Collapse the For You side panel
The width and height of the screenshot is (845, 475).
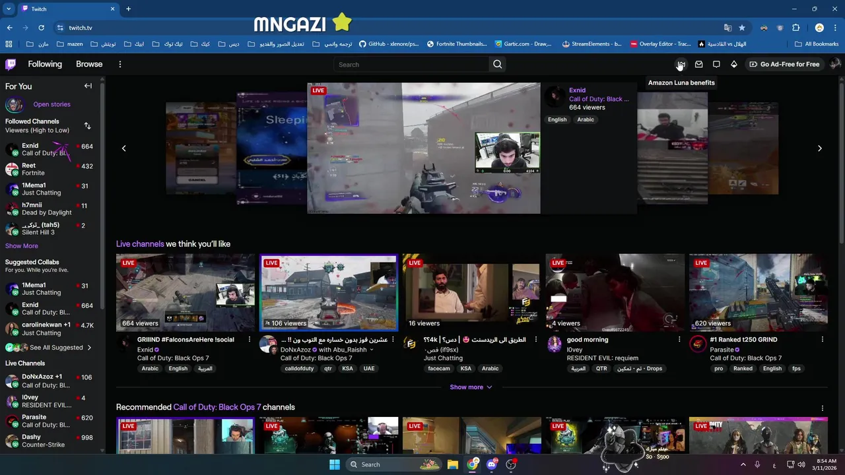[88, 86]
